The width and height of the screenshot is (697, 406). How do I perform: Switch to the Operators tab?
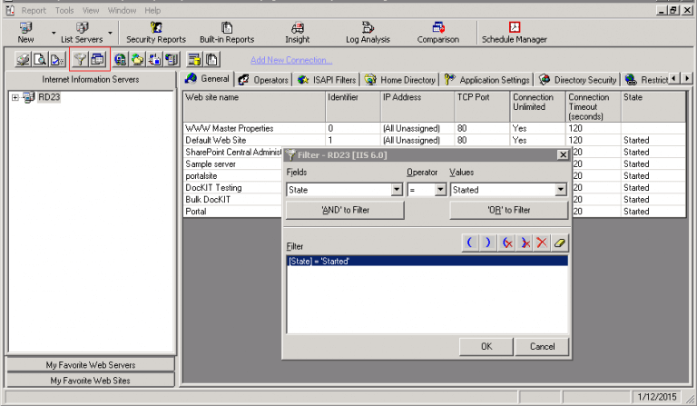[x=263, y=80]
